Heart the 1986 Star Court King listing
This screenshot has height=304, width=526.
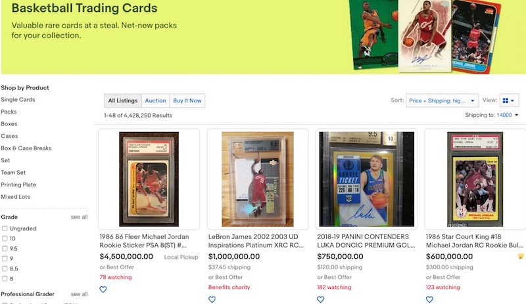[429, 299]
